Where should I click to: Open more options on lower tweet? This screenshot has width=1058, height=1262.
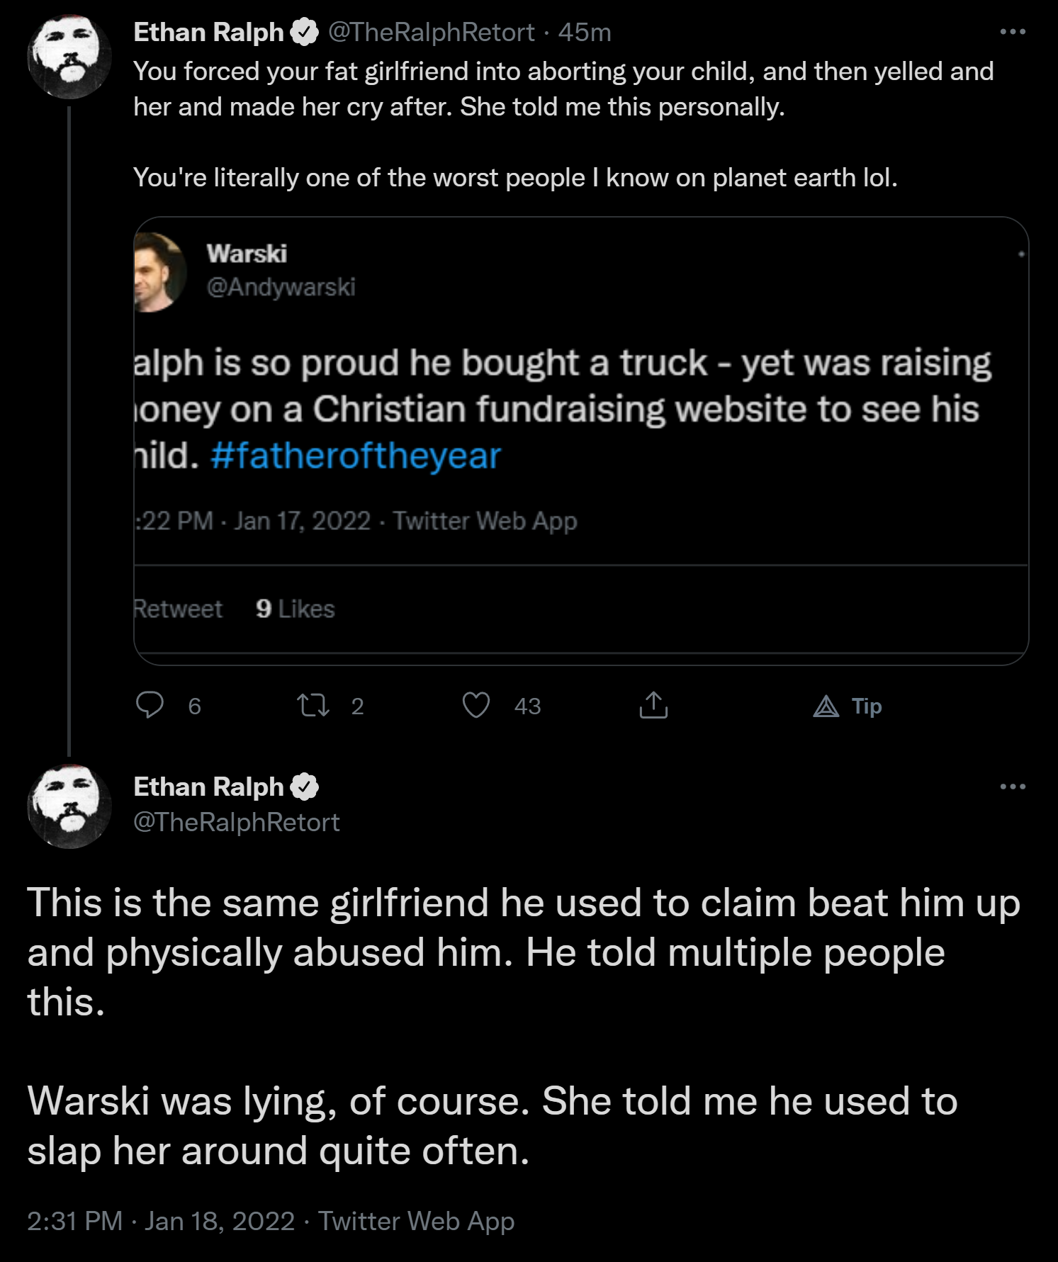(1013, 787)
